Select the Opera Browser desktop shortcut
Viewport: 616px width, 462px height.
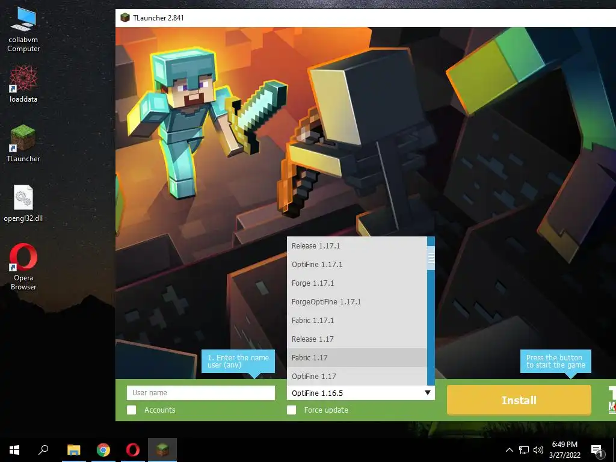tap(23, 267)
